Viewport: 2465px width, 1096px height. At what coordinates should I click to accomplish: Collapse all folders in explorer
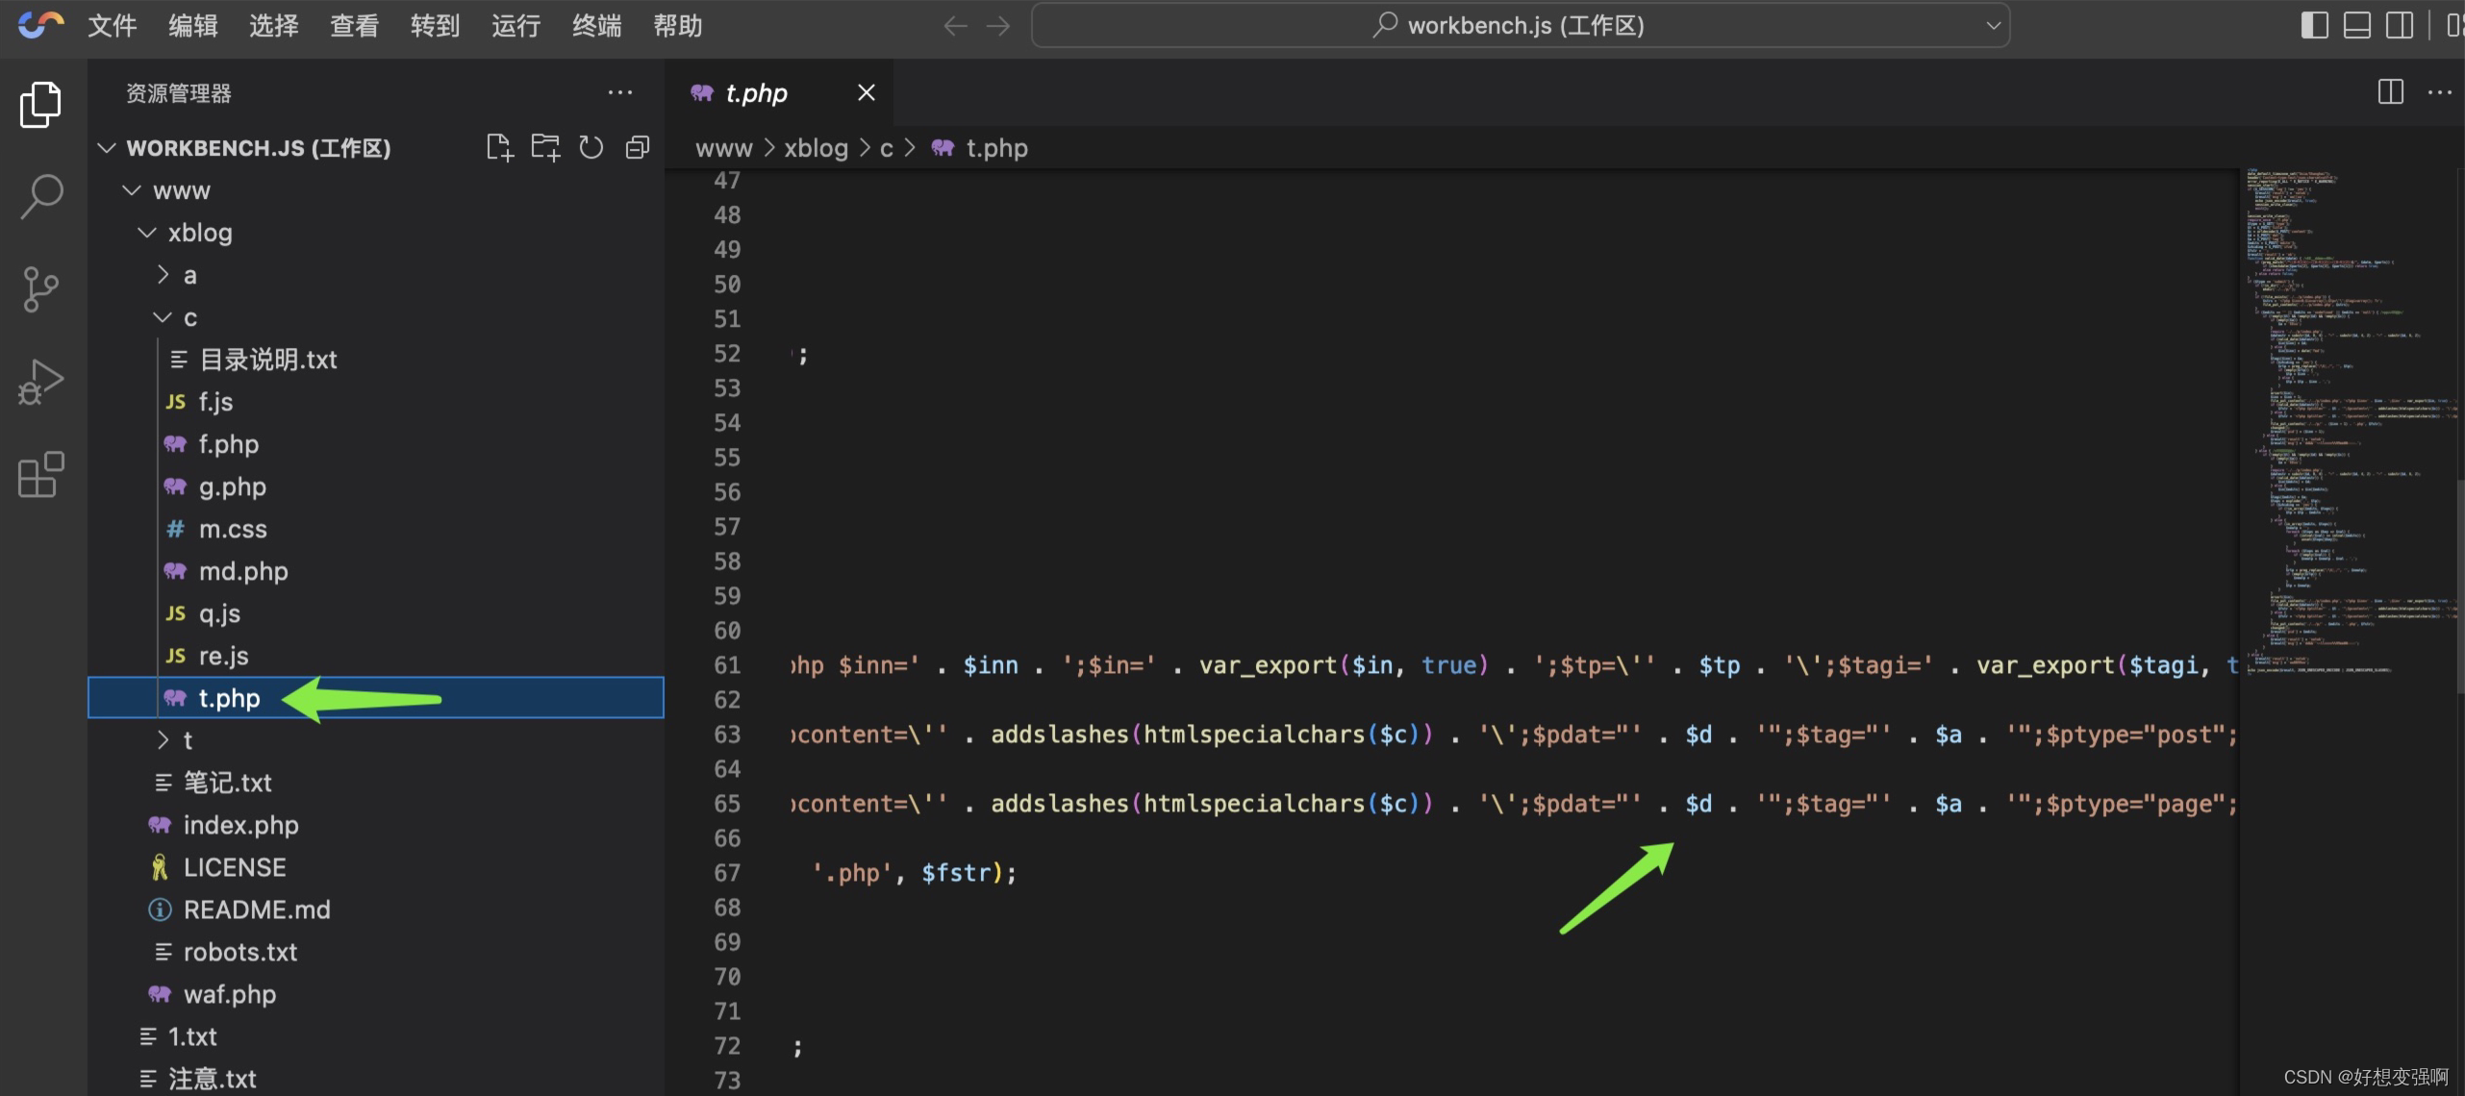coord(637,148)
